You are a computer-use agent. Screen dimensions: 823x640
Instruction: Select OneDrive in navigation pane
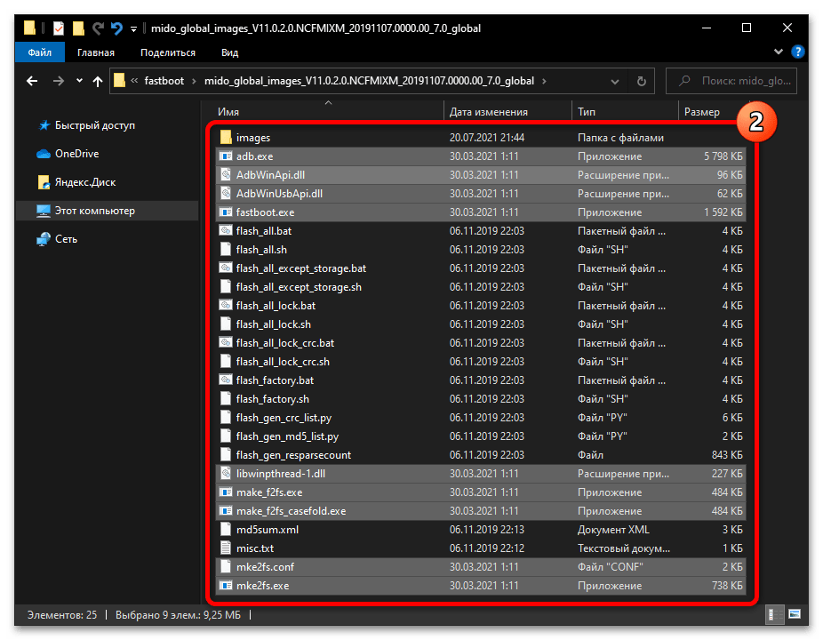pos(76,154)
